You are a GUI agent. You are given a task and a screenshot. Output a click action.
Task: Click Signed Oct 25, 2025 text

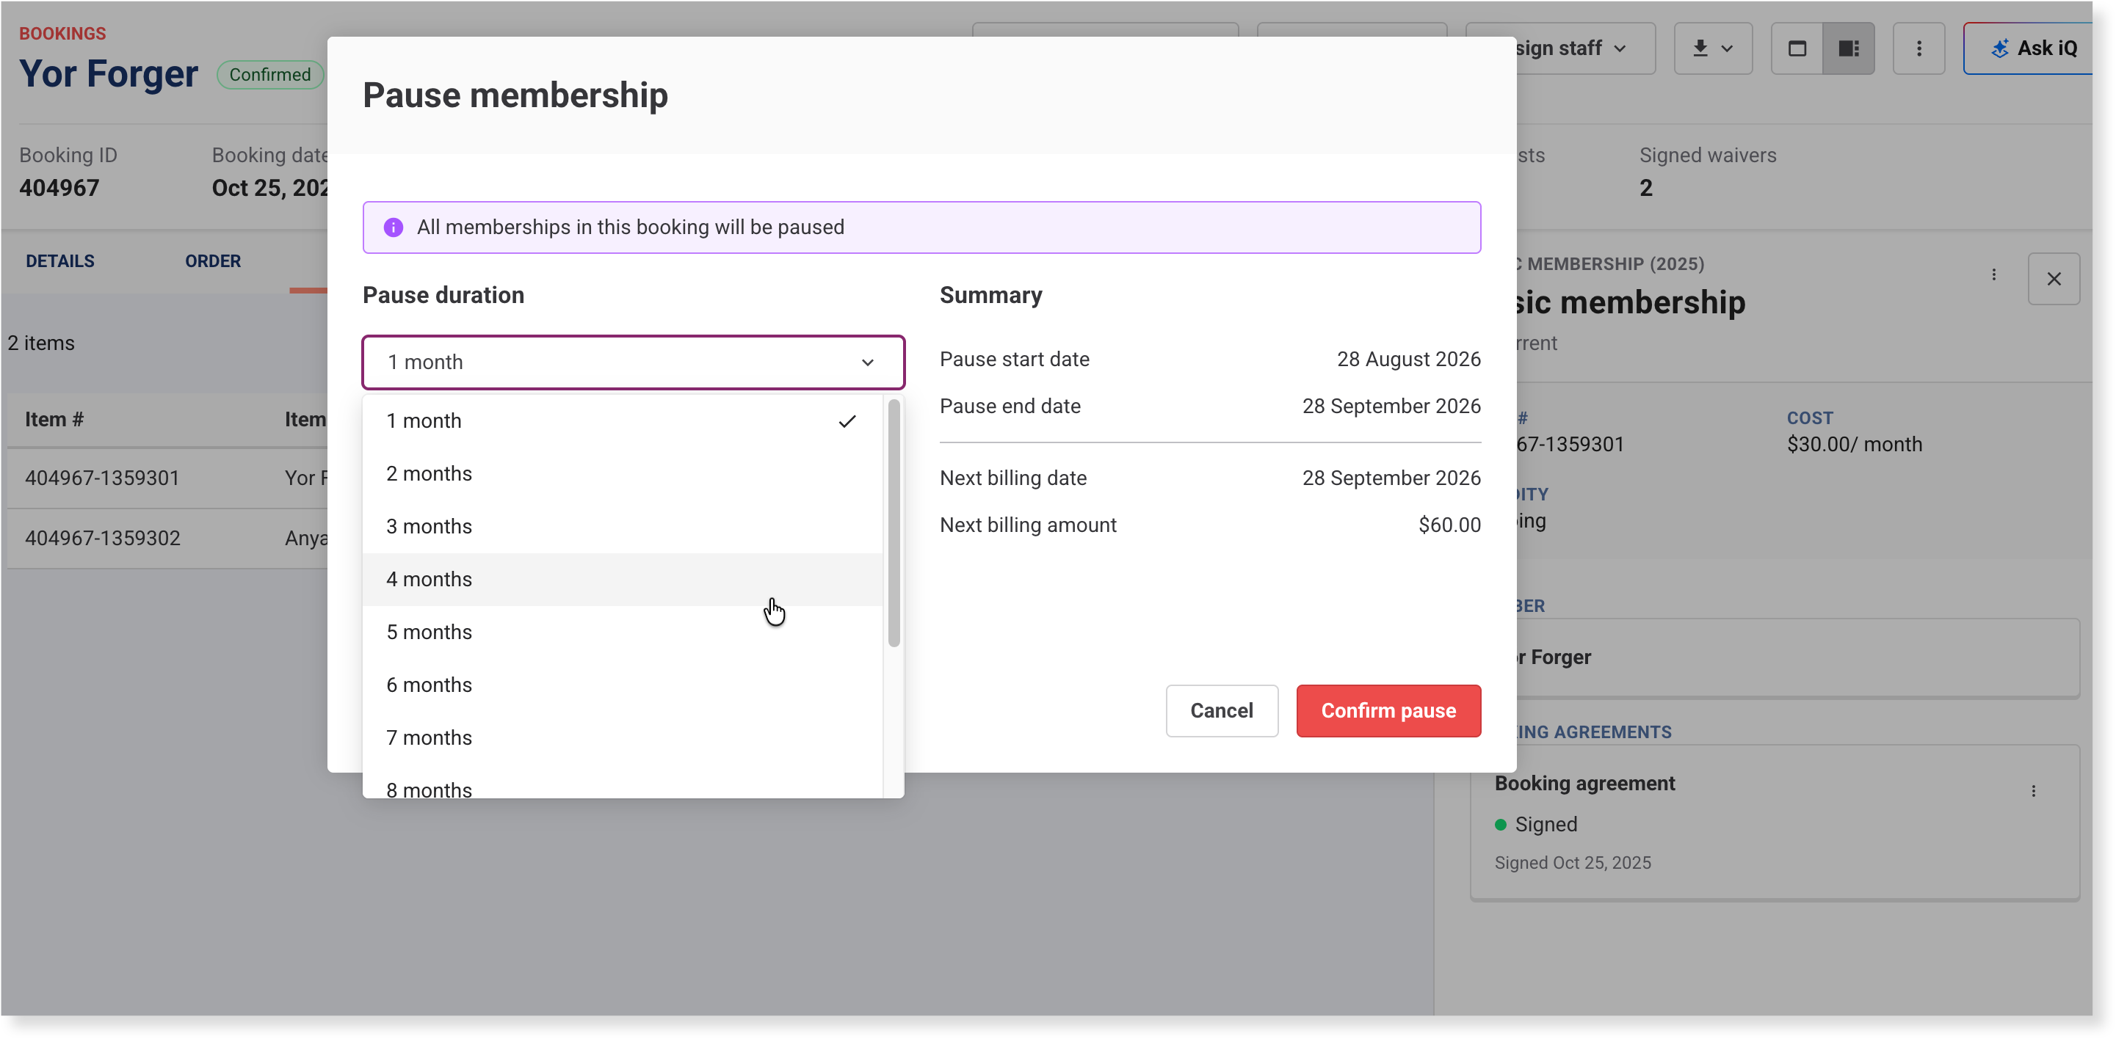tap(1572, 863)
